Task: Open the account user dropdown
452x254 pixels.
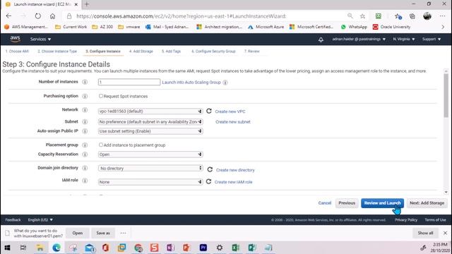Action: 359,40
